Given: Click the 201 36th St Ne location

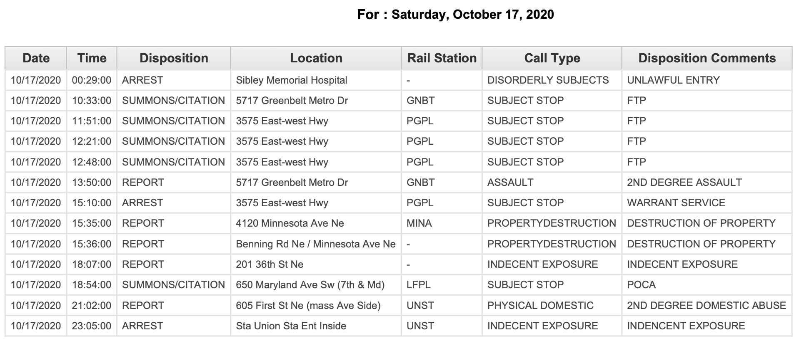Looking at the screenshot, I should click(x=270, y=264).
